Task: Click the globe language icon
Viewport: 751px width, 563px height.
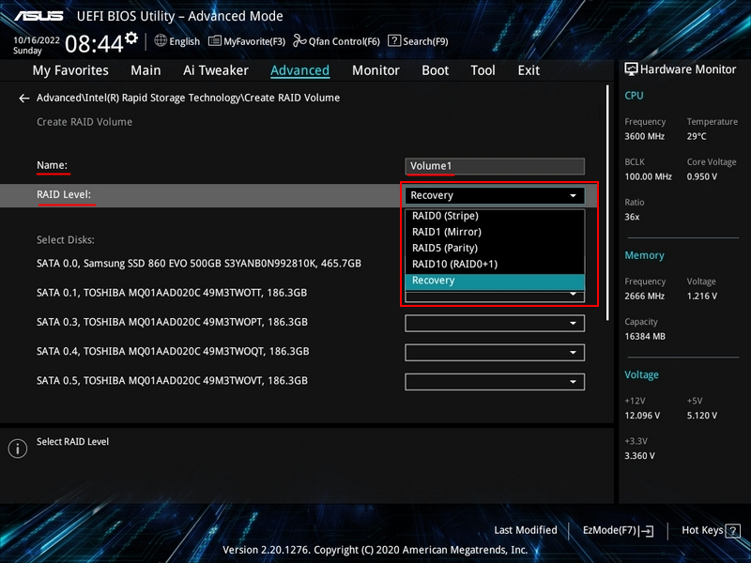Action: [x=161, y=40]
